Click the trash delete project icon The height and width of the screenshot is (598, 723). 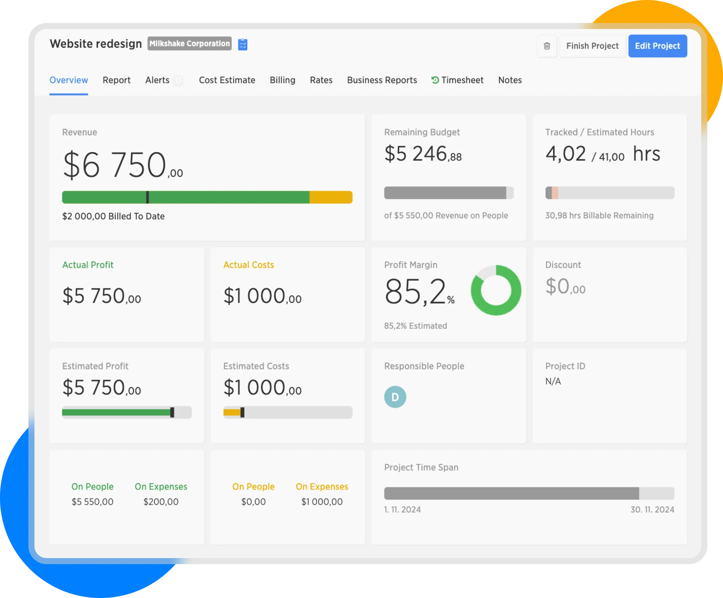(546, 46)
